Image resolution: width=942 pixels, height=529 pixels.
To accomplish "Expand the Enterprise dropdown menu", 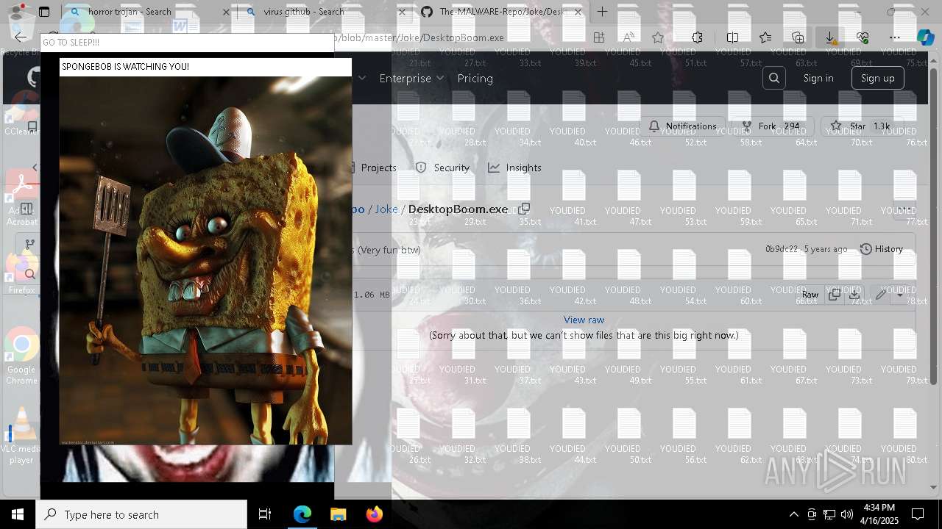I will click(x=411, y=78).
